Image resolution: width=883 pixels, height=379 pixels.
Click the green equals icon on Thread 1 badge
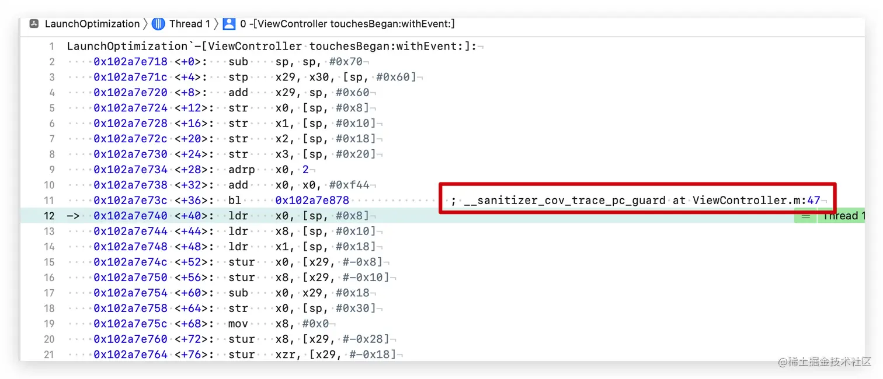(805, 215)
